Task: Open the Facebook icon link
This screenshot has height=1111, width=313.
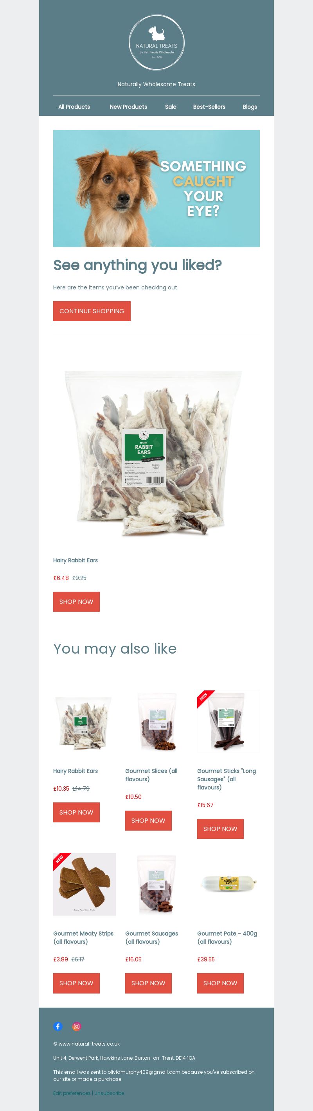Action: click(x=58, y=1026)
